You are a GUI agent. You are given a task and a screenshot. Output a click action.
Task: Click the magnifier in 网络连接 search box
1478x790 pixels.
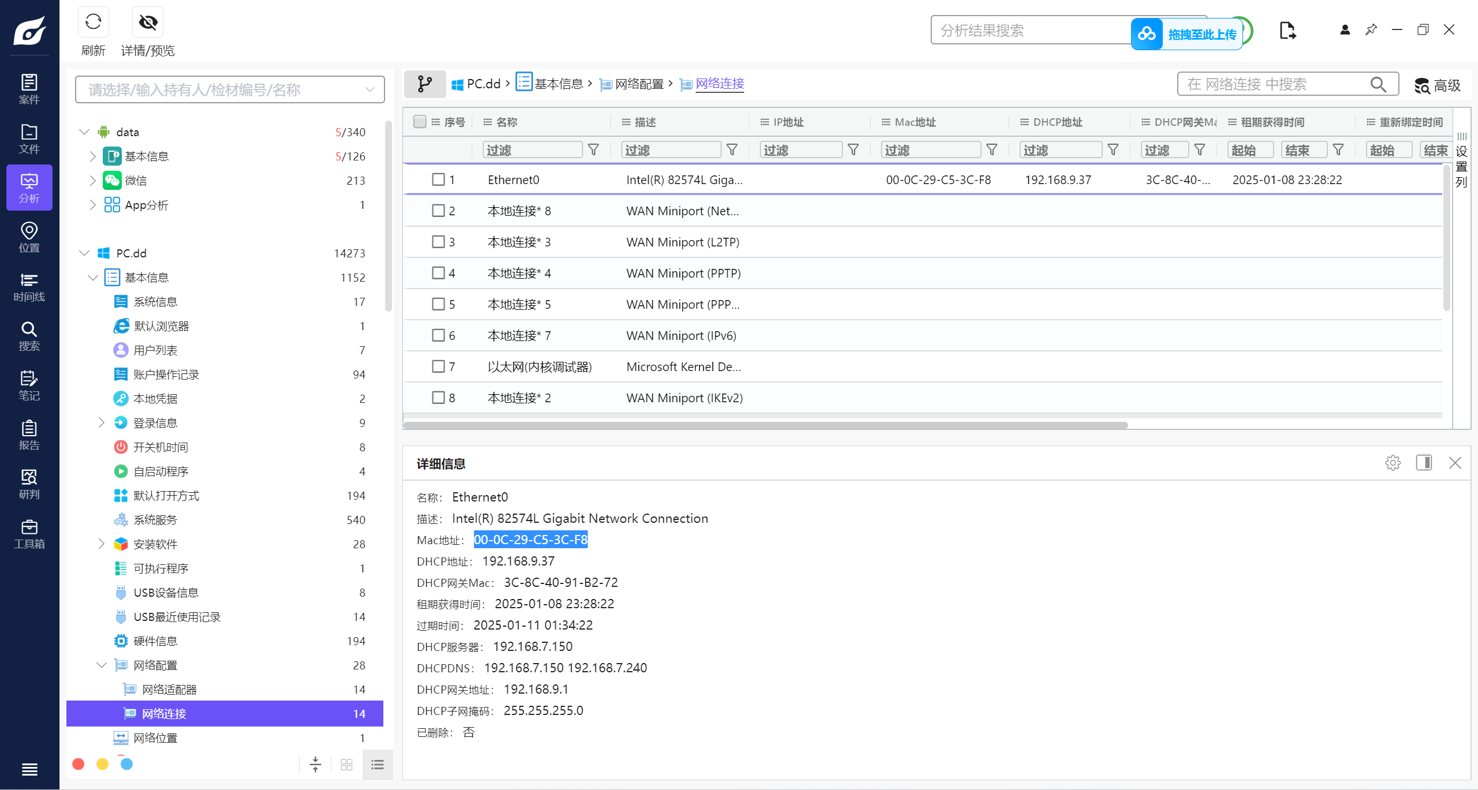tap(1378, 85)
